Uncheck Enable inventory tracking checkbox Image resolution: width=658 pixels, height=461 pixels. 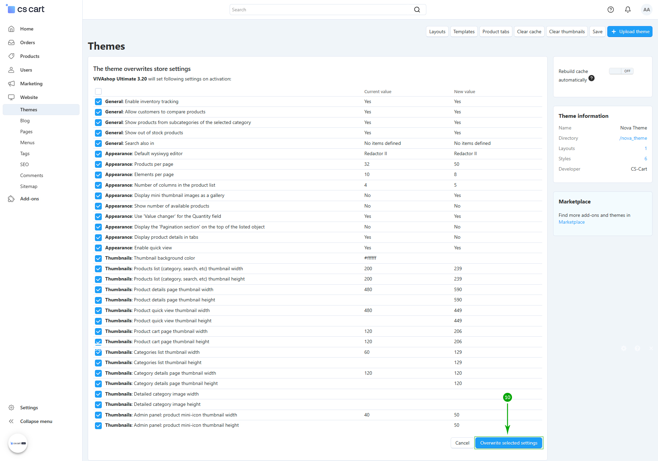[98, 102]
